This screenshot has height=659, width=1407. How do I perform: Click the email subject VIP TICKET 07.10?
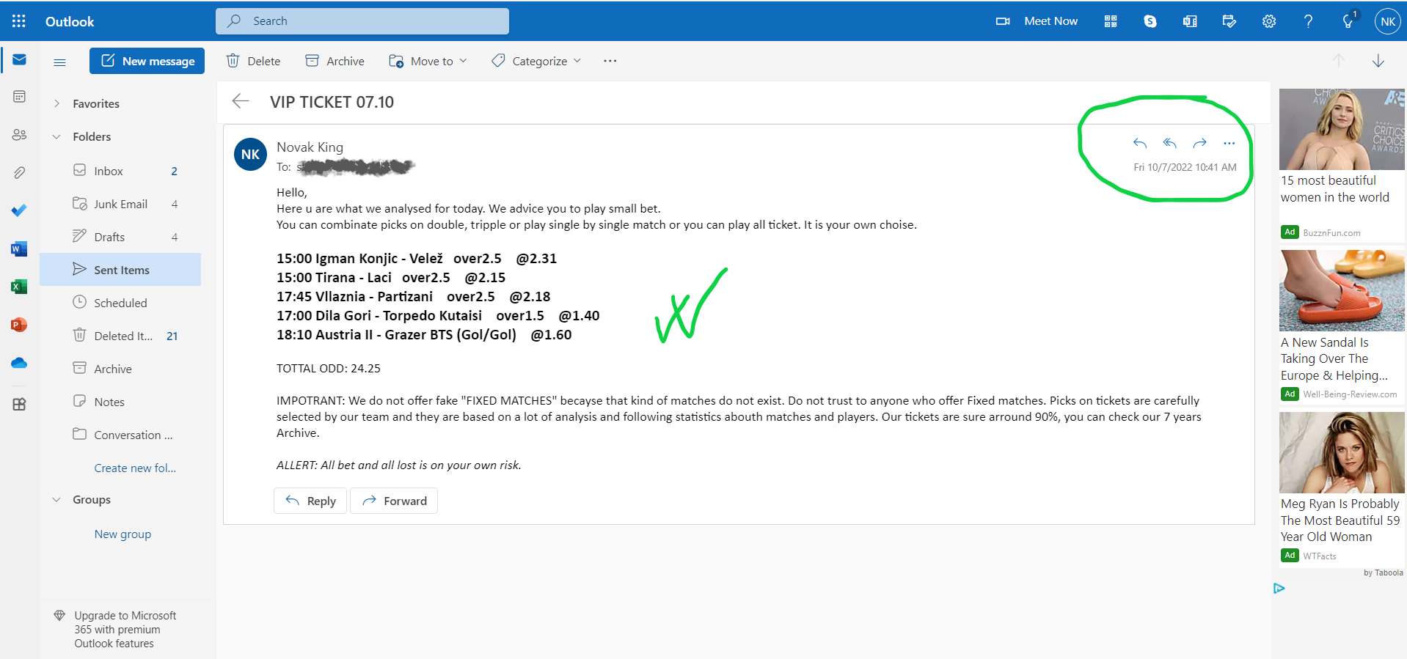[x=332, y=102]
